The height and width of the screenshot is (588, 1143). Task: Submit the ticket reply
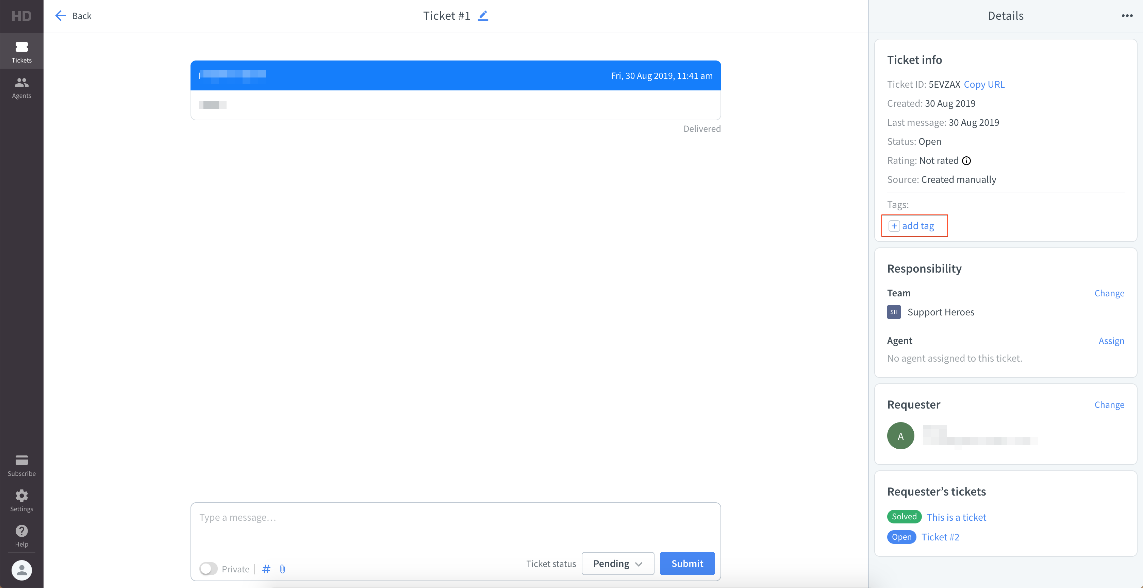click(x=687, y=563)
